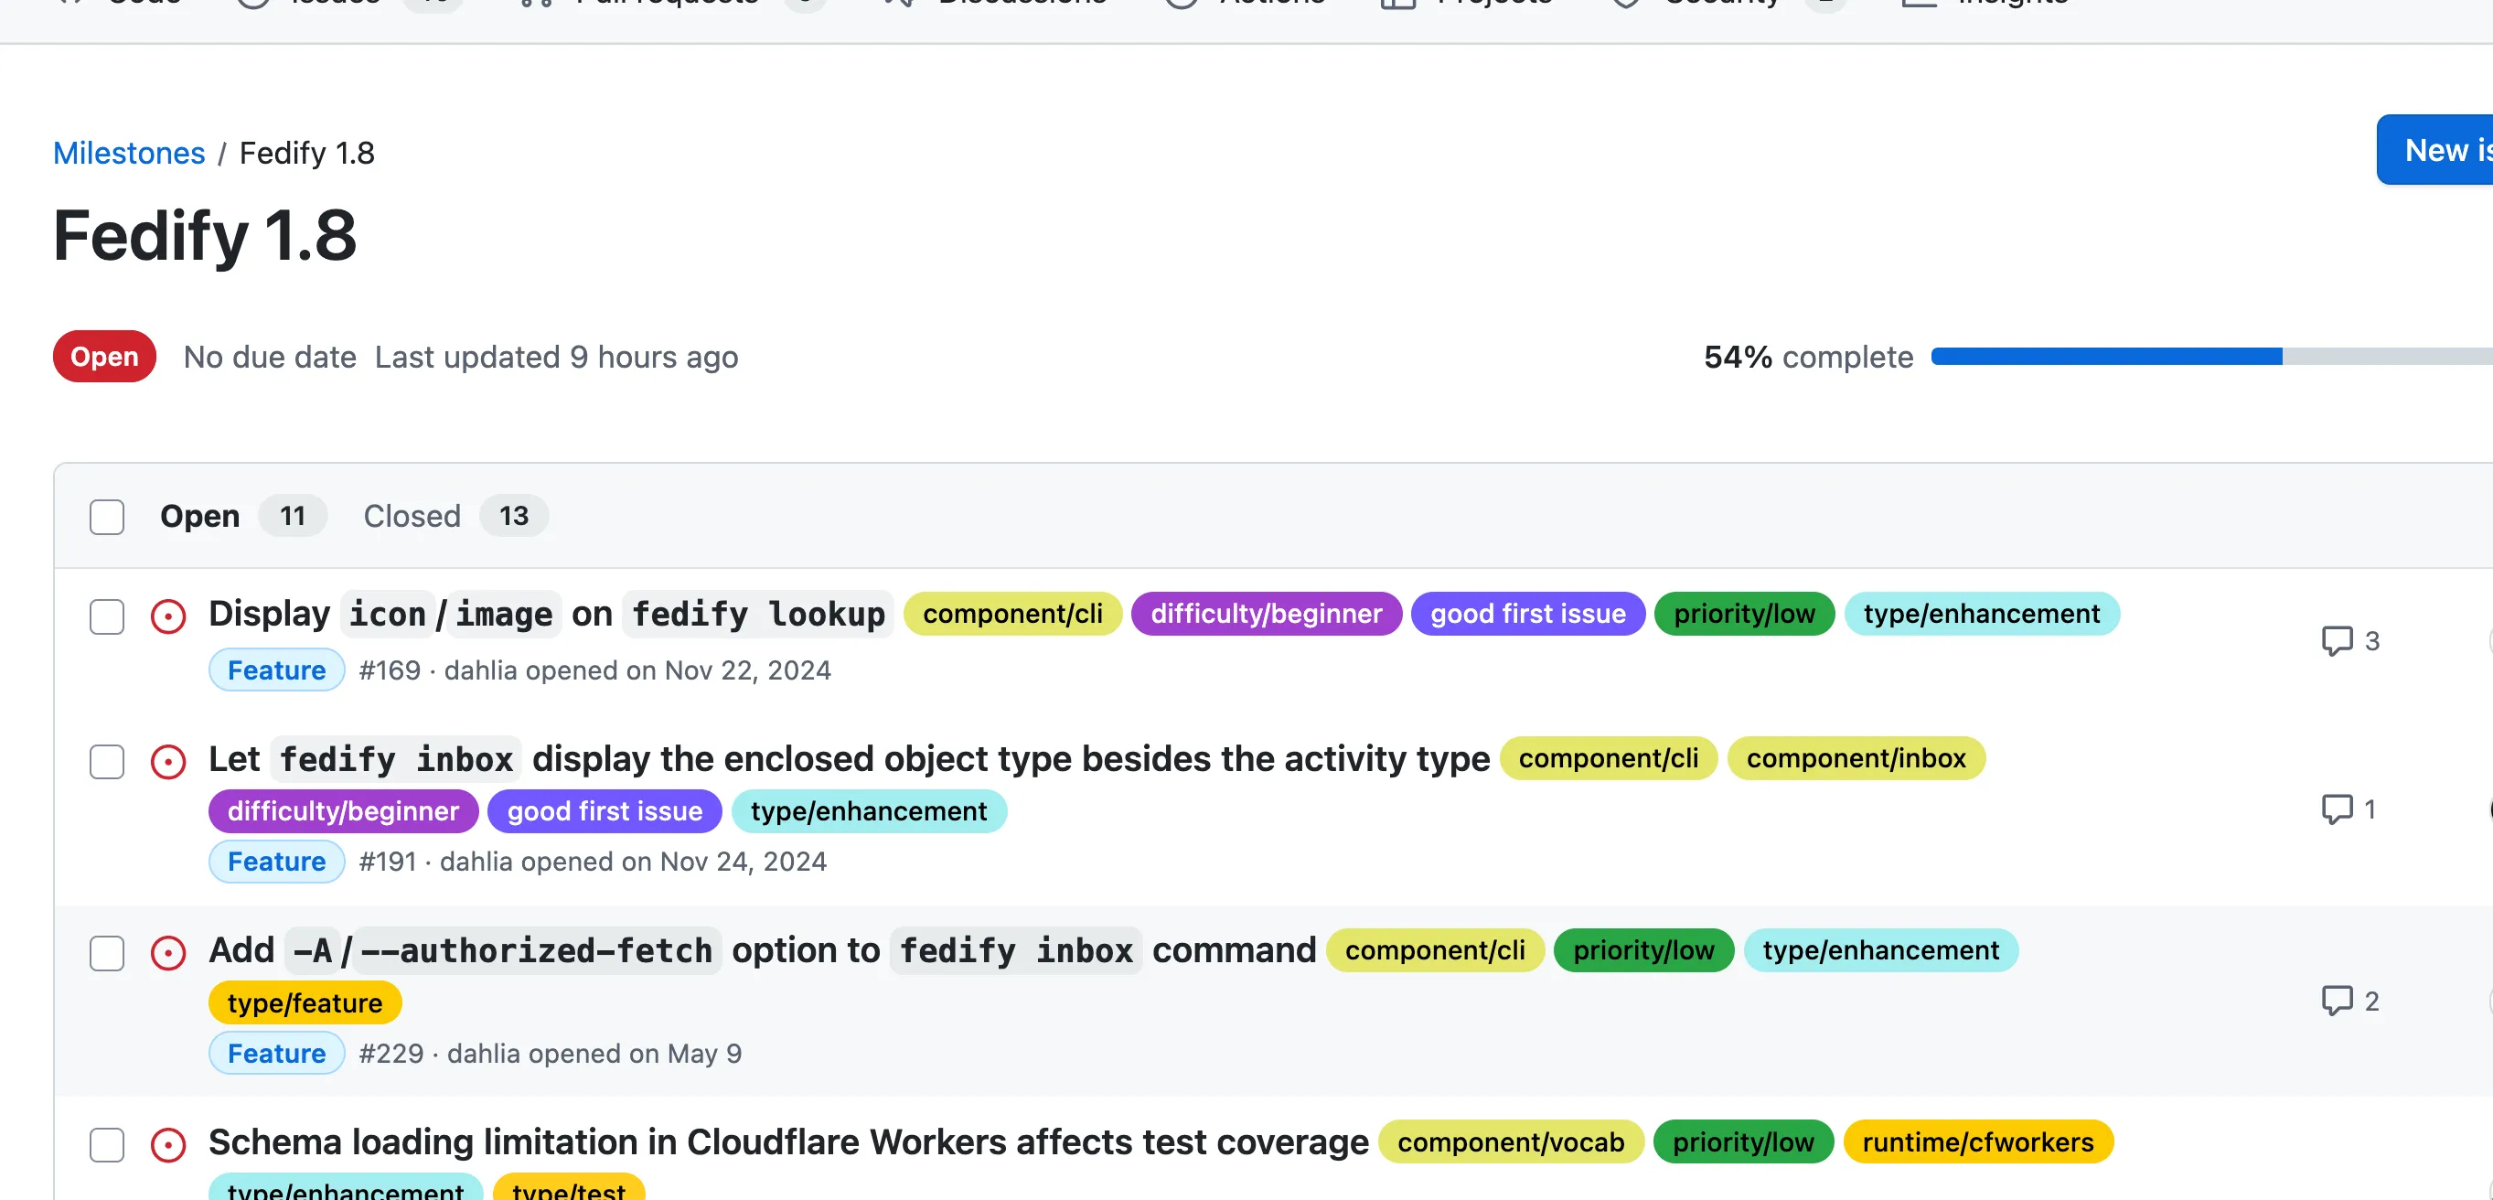The image size is (2493, 1200).
Task: Click open-issue status icon for issue #229
Action: [x=168, y=953]
